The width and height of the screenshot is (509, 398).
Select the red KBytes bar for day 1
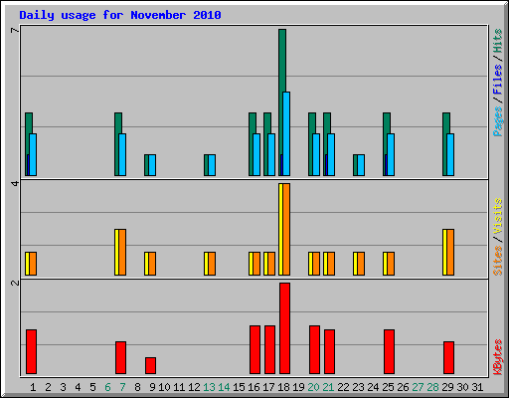coord(31,351)
